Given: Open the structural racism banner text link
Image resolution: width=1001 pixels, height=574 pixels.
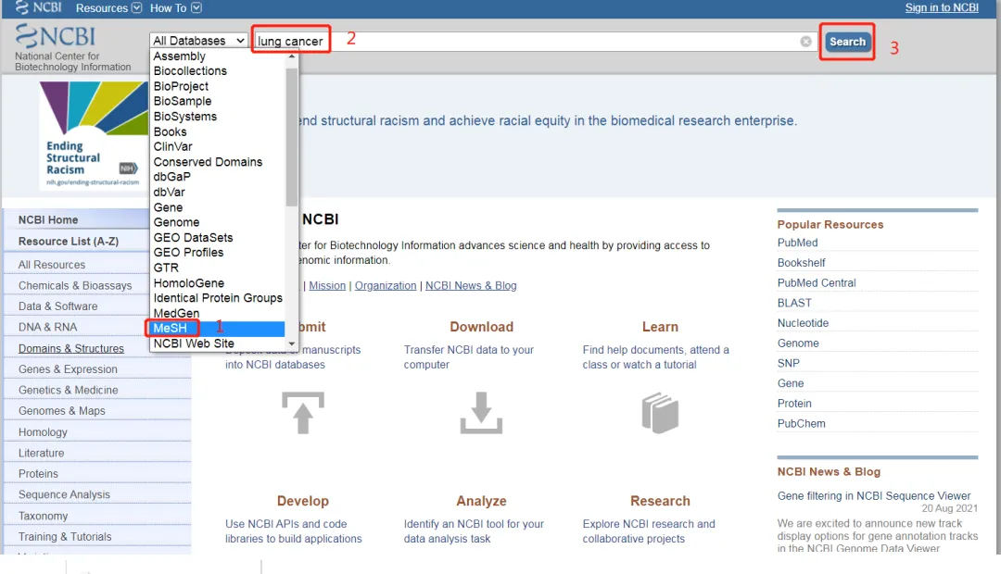Looking at the screenshot, I should 548,120.
